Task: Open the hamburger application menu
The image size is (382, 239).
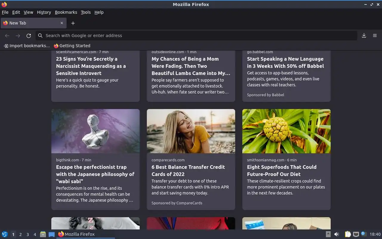Action: (x=375, y=36)
